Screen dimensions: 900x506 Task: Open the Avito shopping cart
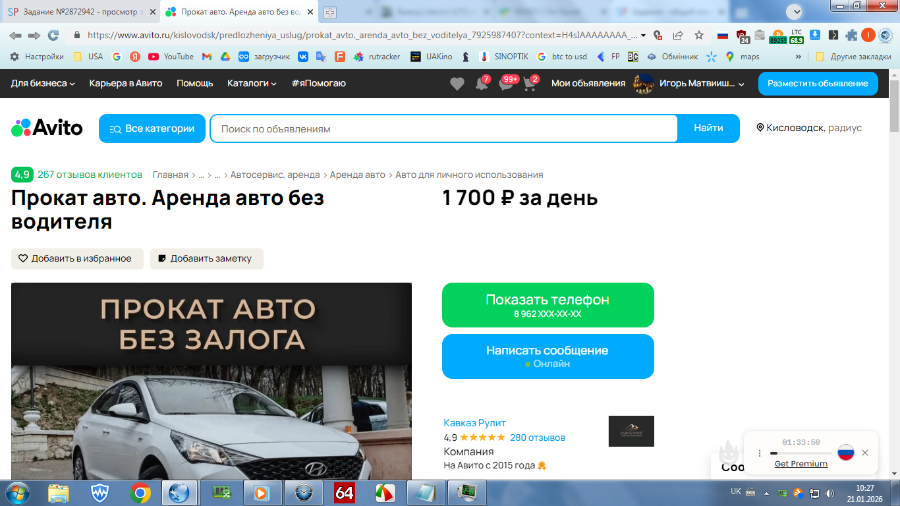[530, 84]
